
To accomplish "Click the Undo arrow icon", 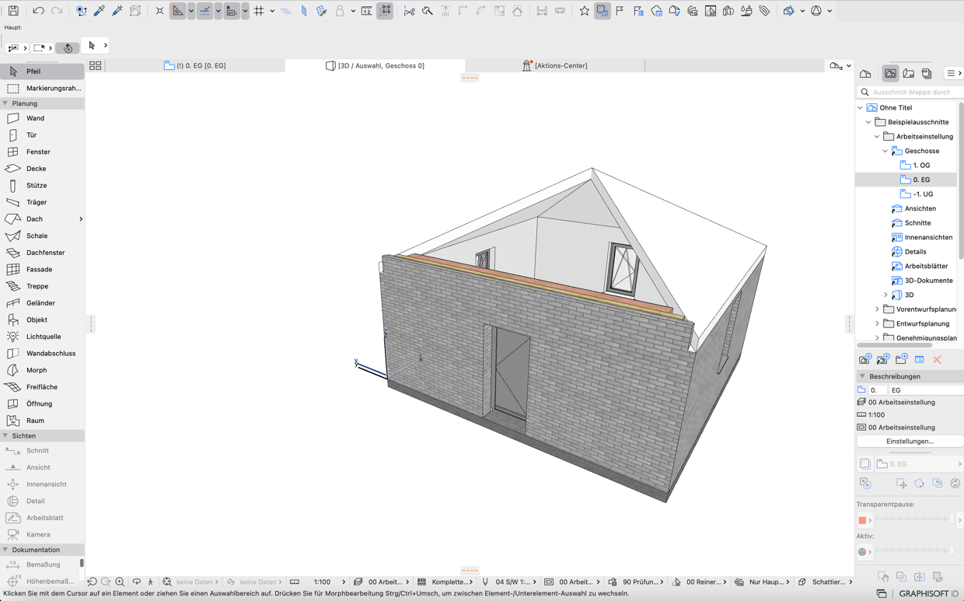I will (38, 11).
